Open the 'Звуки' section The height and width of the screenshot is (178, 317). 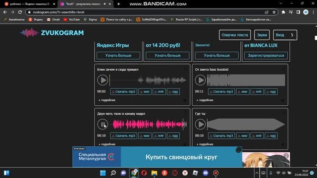click(x=262, y=35)
